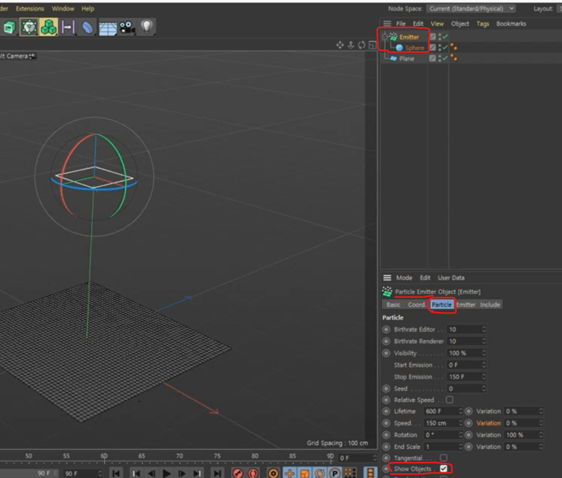Jump to previous keyframe

click(136, 473)
